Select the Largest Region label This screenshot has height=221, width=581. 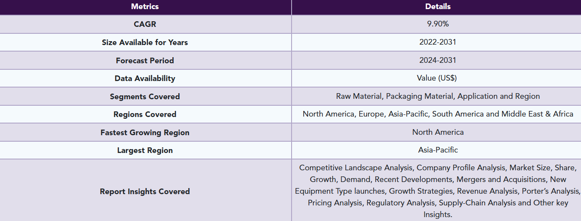(145, 150)
